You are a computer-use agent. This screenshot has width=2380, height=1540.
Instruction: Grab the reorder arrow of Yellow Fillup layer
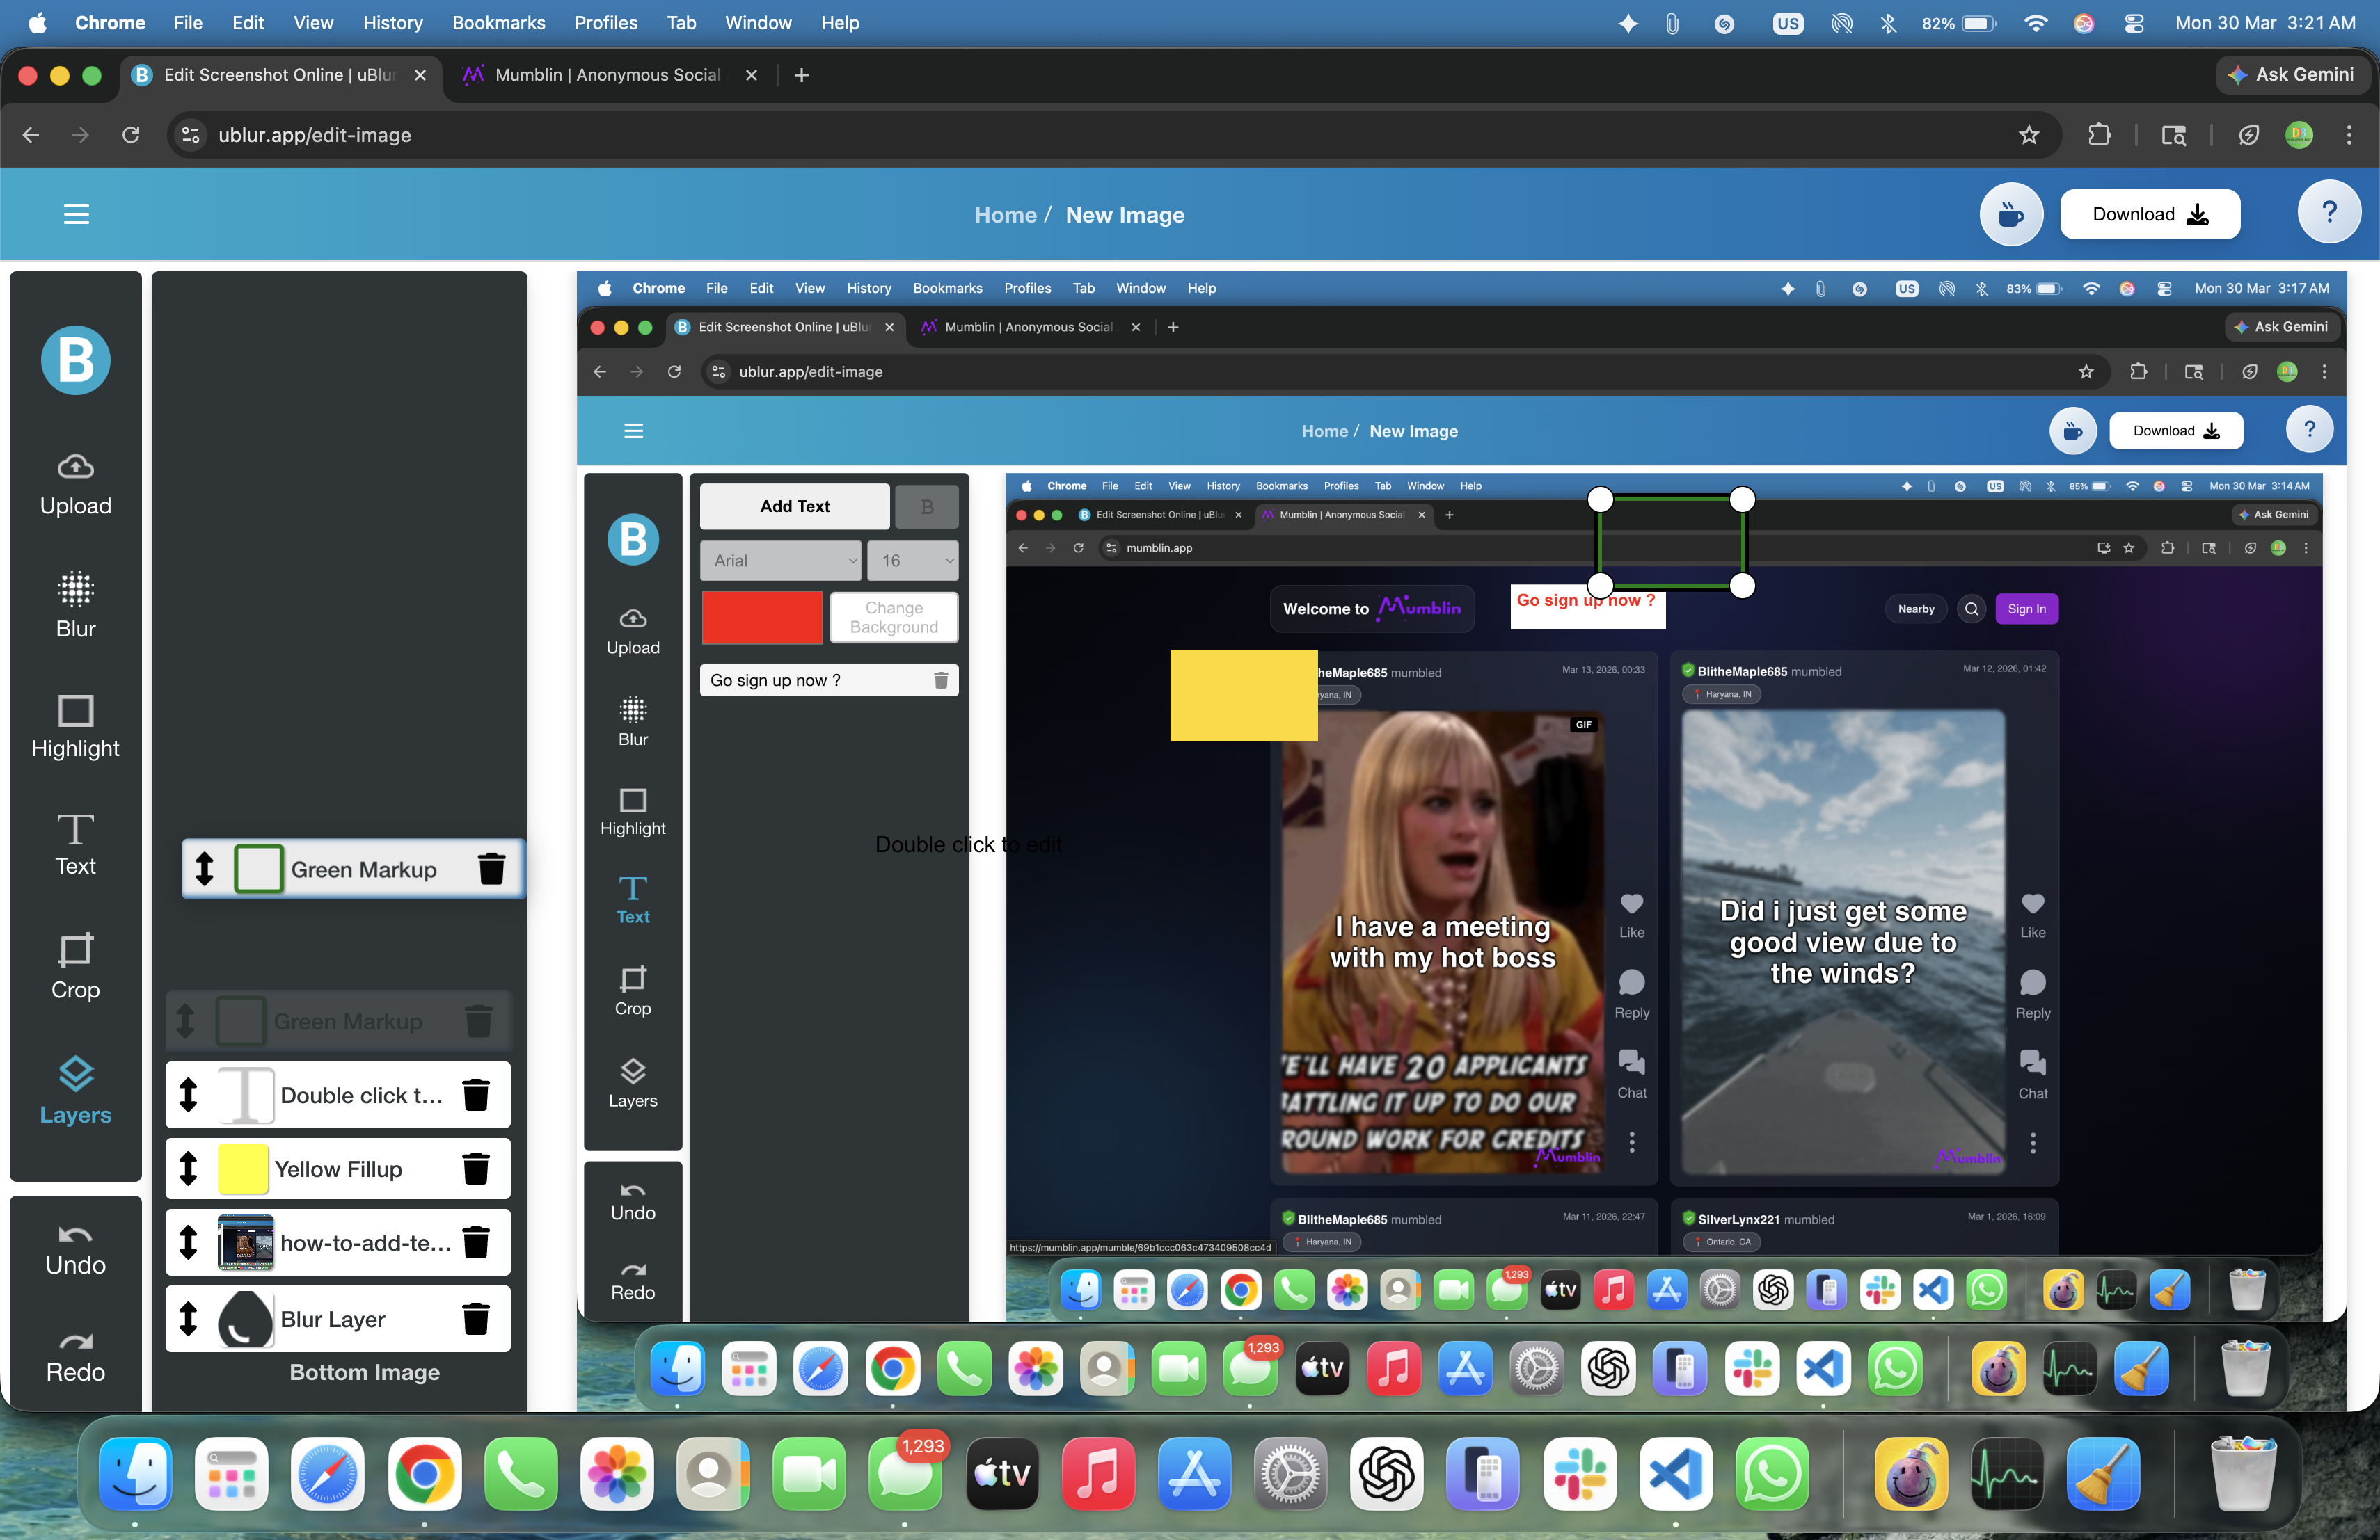point(188,1169)
